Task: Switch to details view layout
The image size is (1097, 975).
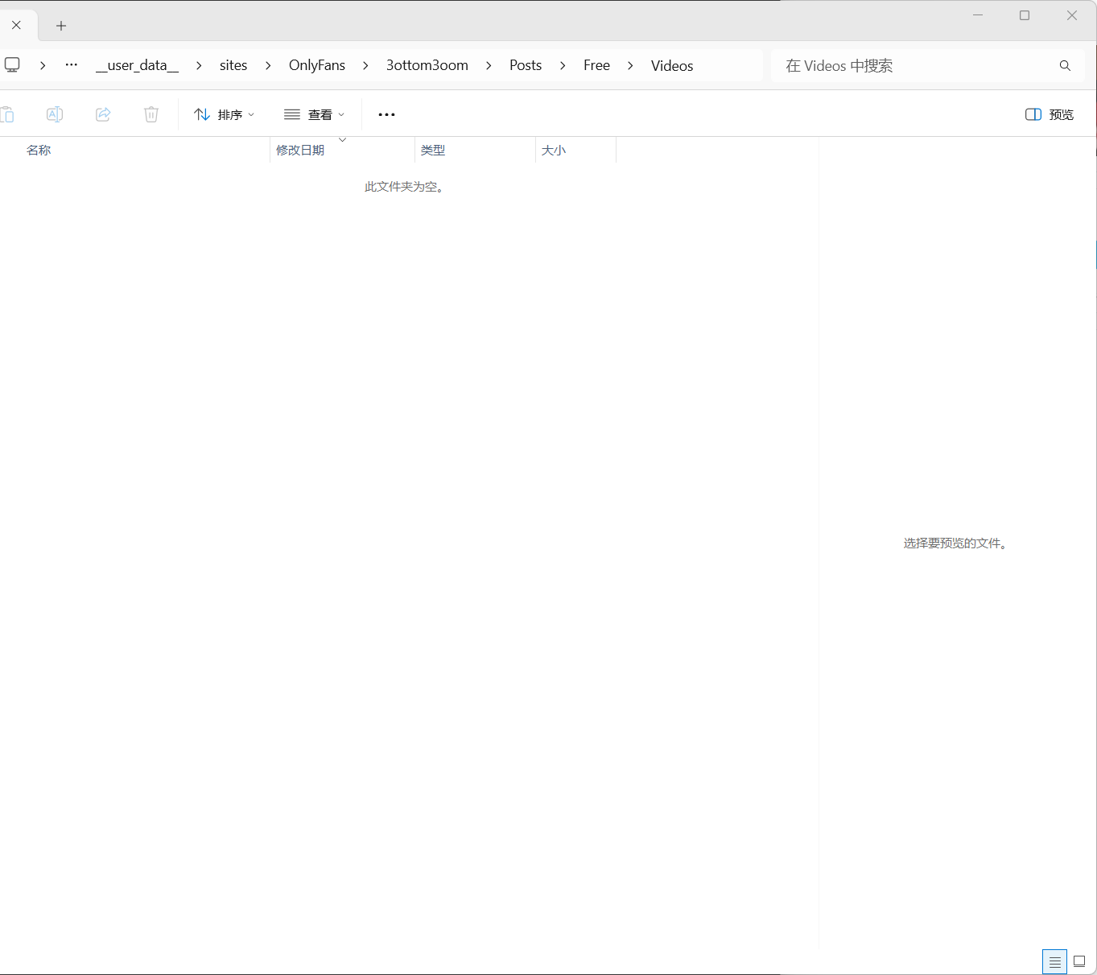Action: click(x=1054, y=961)
